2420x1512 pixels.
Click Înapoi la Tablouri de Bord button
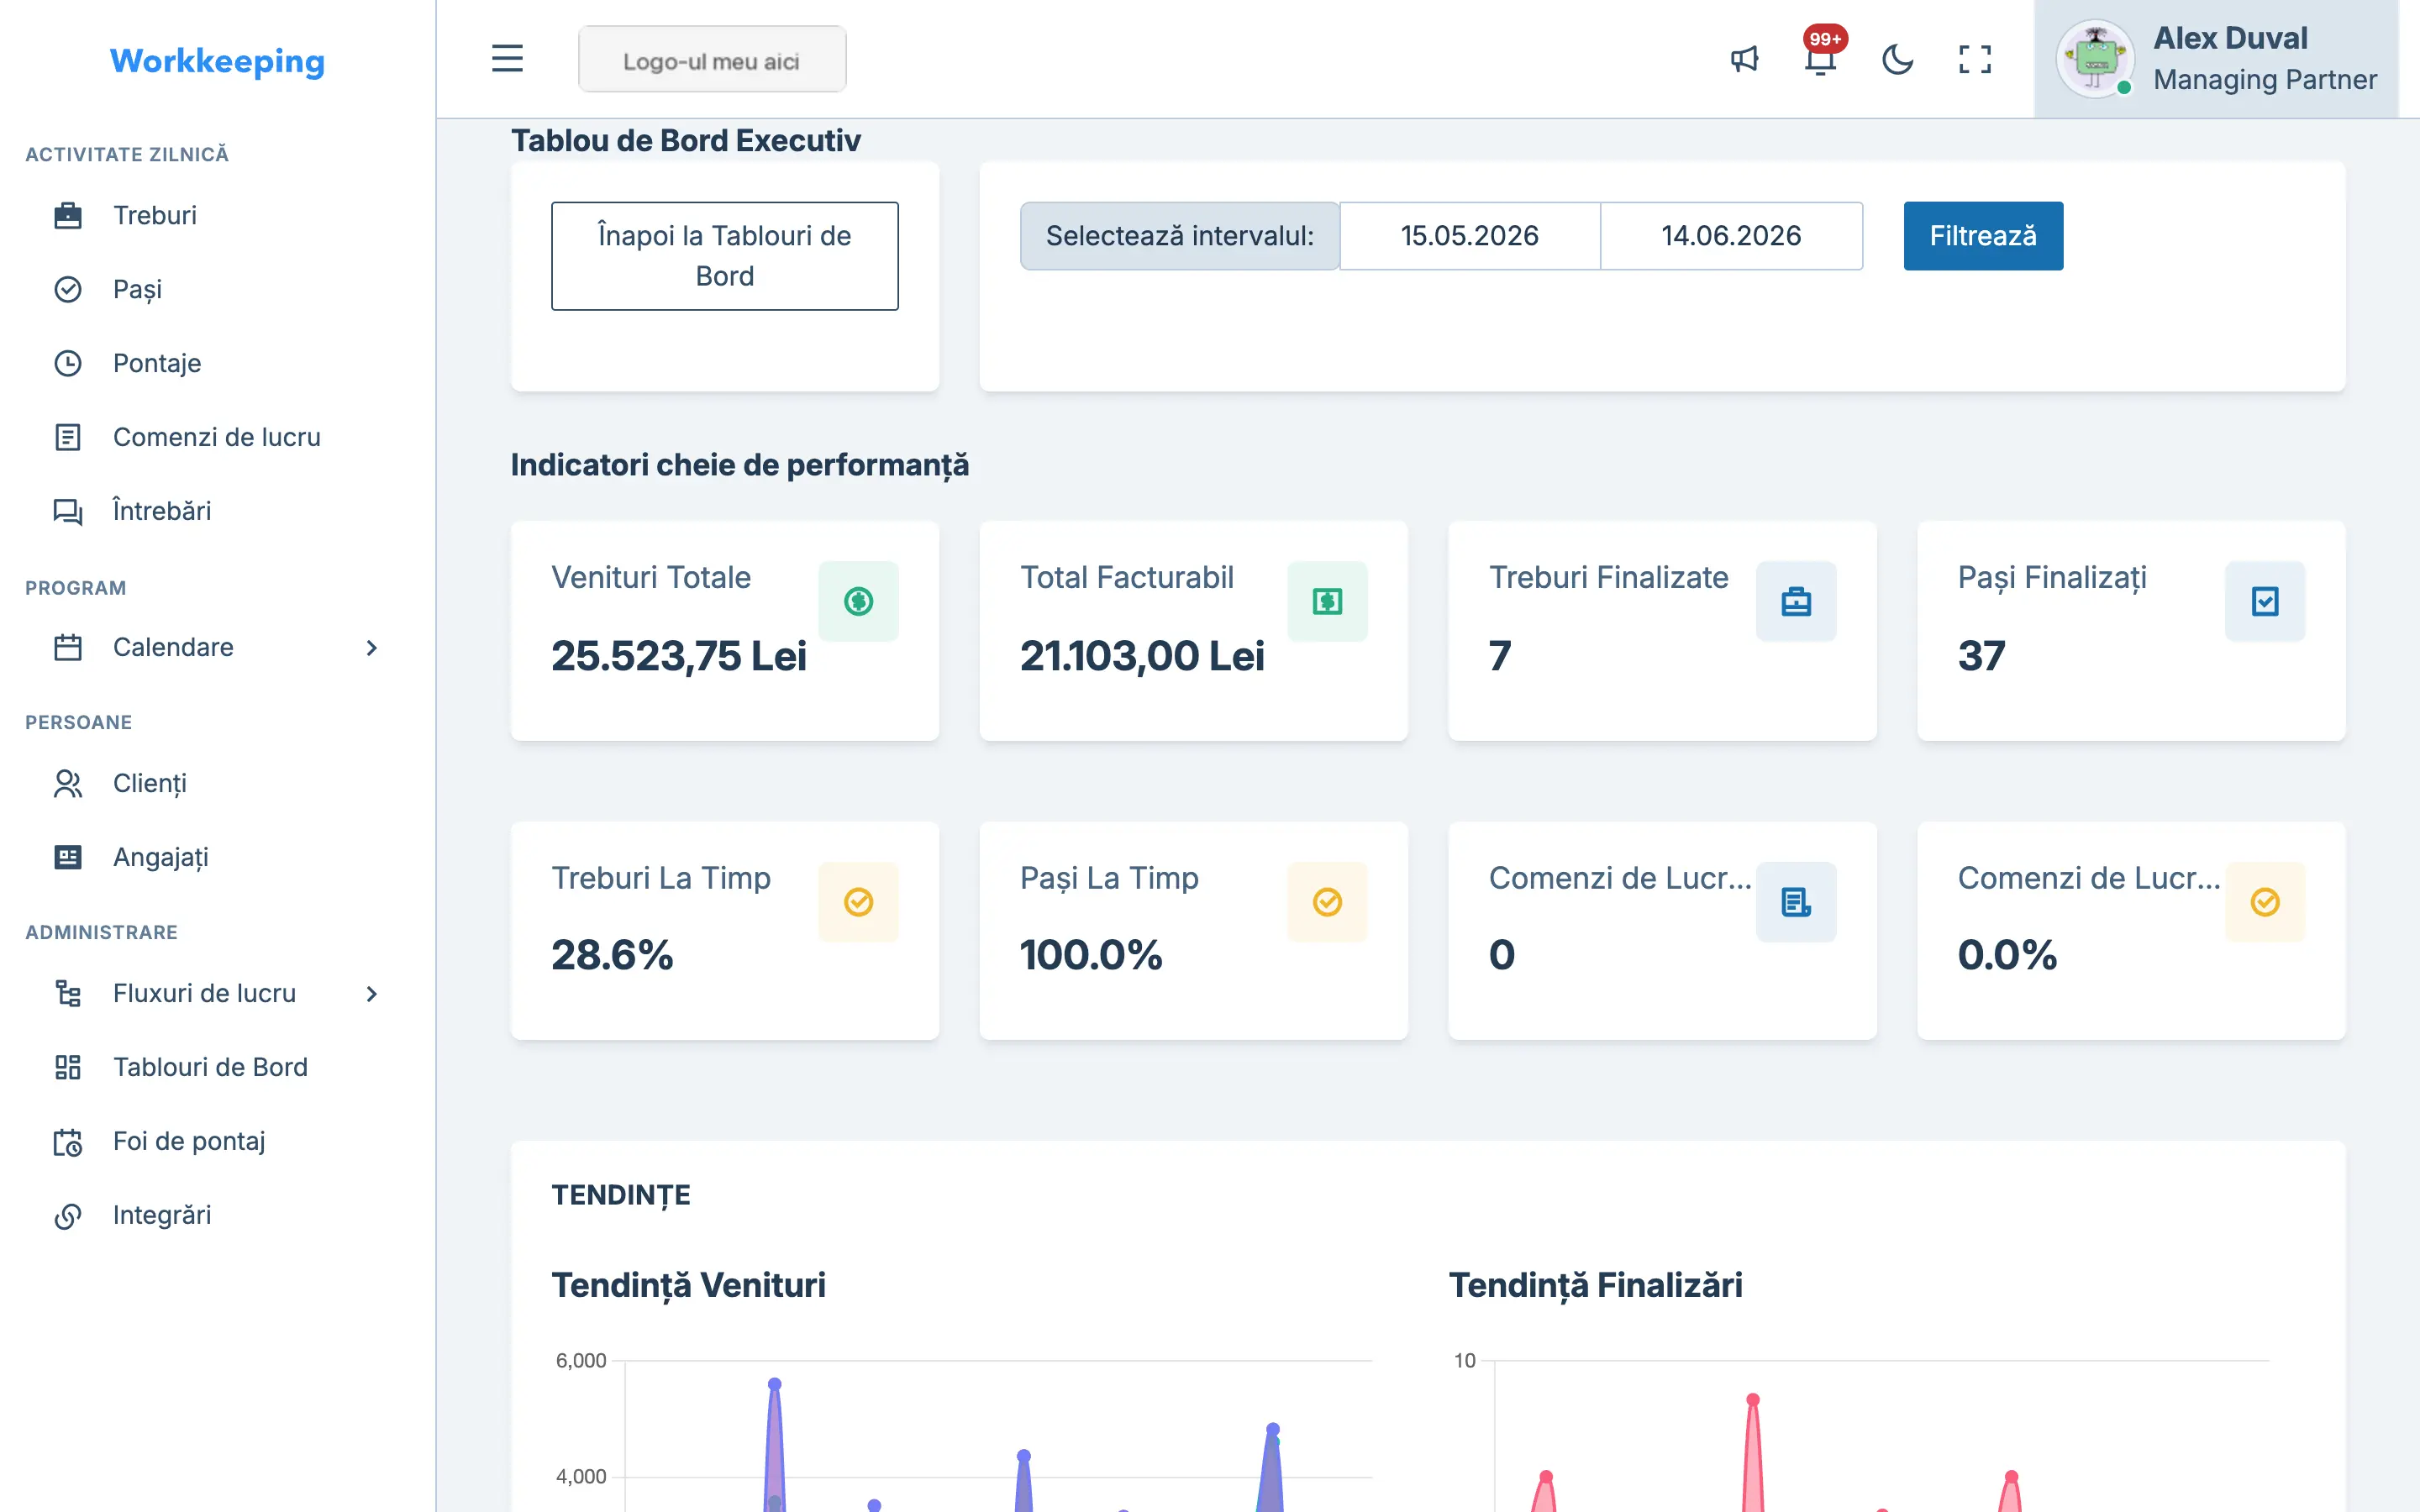click(725, 256)
